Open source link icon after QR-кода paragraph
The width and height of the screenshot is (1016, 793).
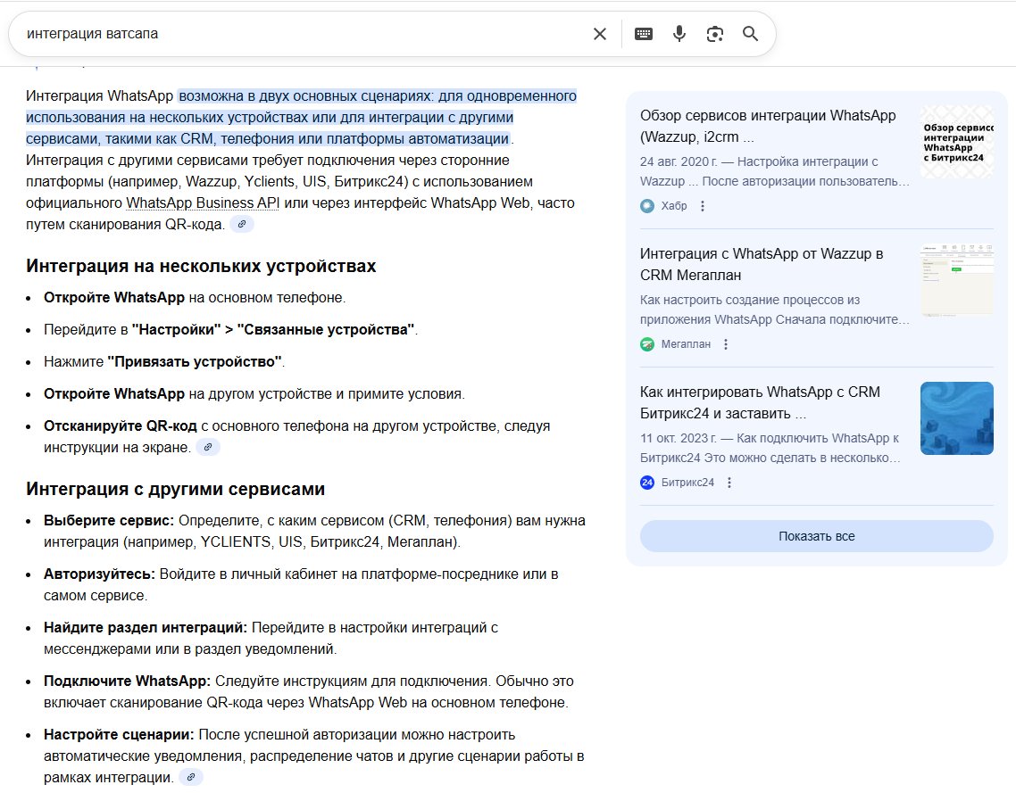point(242,225)
